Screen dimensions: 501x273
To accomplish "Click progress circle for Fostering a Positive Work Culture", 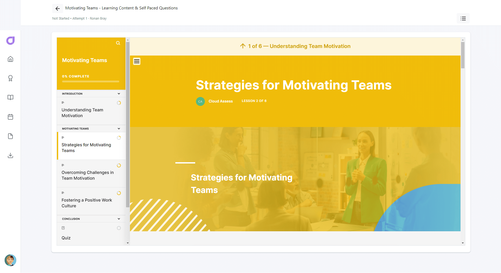I will [119, 193].
